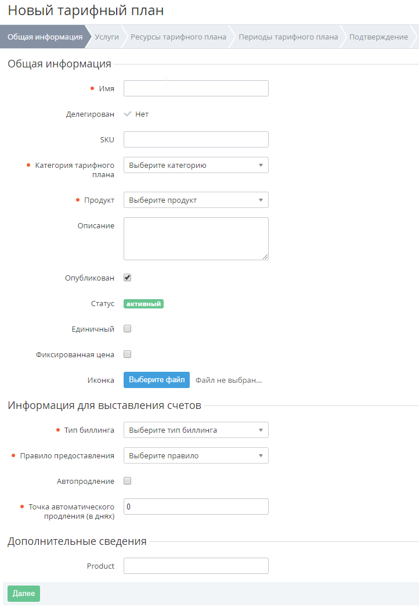Open the Периоды тарифного плана tab
Screen dimensions: 419x614
(x=288, y=37)
